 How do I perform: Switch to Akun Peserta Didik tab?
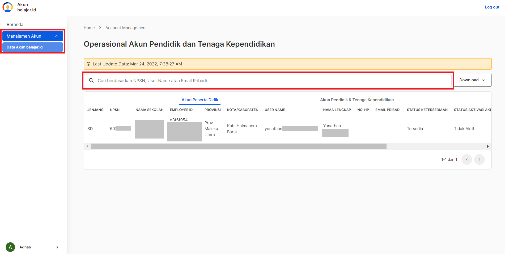200,100
